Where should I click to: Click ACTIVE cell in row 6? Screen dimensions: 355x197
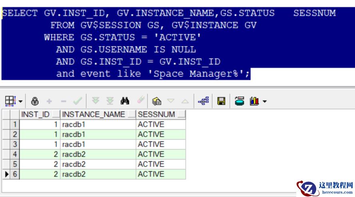click(x=161, y=174)
